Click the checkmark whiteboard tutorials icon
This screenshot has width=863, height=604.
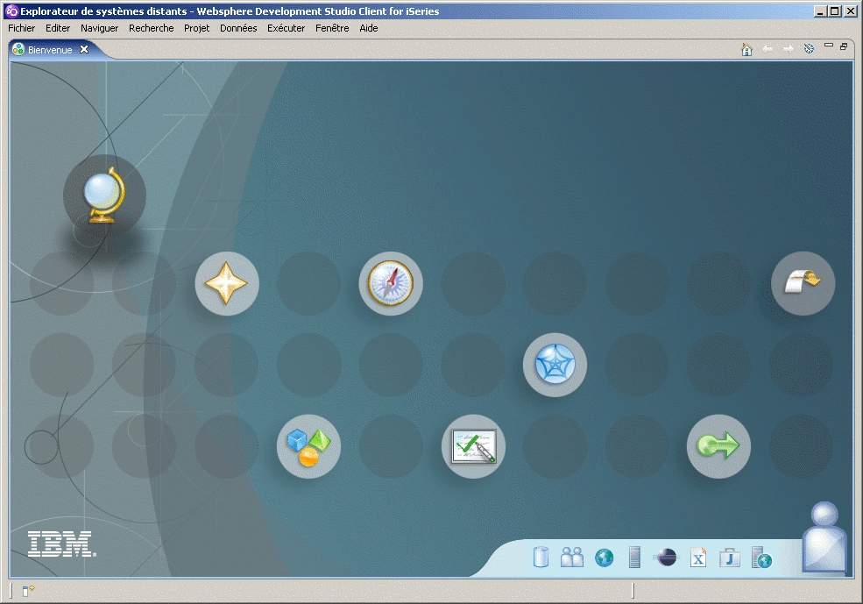click(473, 446)
